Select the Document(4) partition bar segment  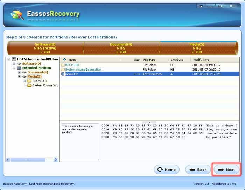point(121,48)
